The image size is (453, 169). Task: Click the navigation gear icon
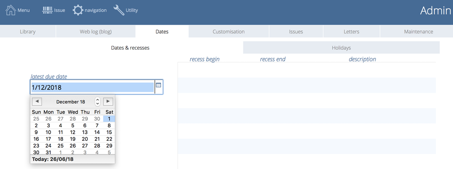78,10
